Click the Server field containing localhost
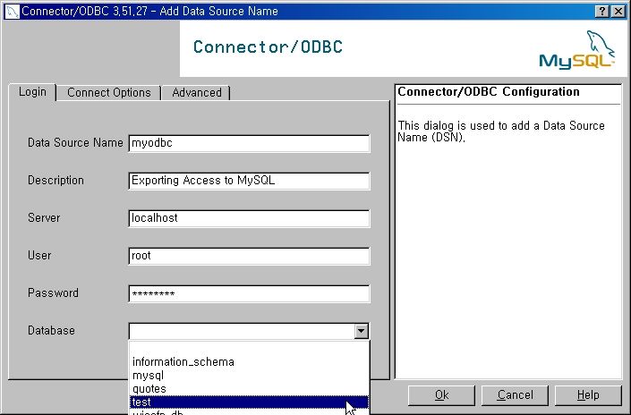Image resolution: width=631 pixels, height=415 pixels. [x=249, y=218]
